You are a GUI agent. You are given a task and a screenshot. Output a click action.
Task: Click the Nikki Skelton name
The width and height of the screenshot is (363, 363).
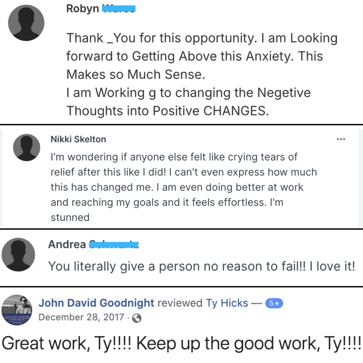click(x=78, y=139)
